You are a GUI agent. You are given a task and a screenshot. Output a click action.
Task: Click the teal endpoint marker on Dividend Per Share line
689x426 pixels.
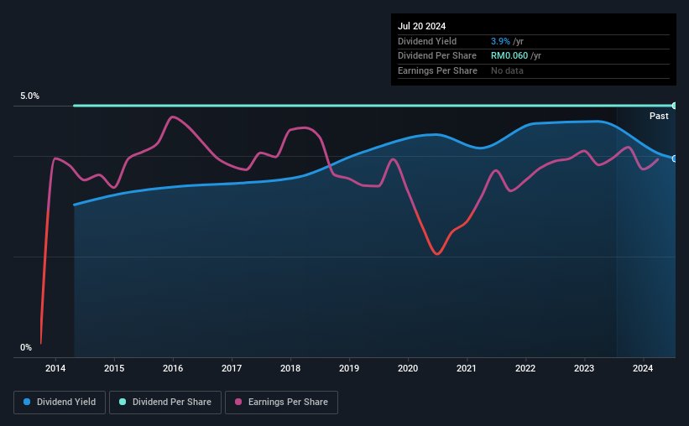click(x=675, y=106)
